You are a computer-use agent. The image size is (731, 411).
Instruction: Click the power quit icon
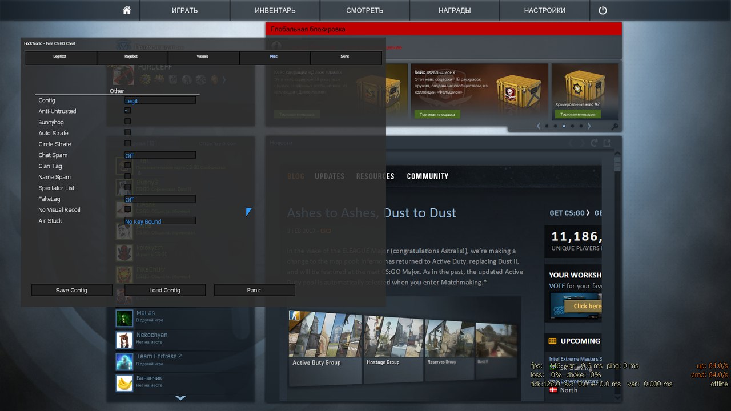pos(603,10)
